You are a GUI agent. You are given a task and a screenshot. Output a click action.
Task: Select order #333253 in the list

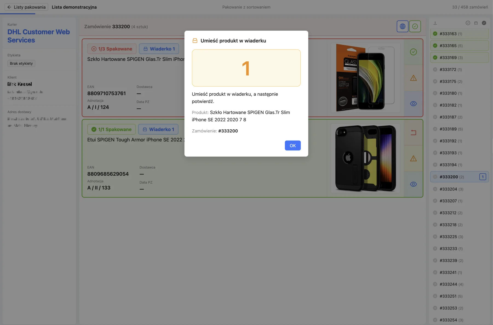[459, 308]
